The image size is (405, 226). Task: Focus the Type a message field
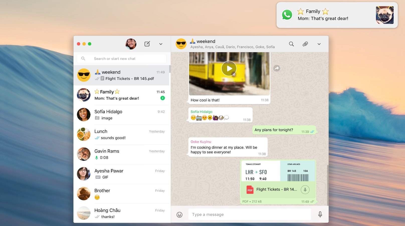click(x=249, y=215)
